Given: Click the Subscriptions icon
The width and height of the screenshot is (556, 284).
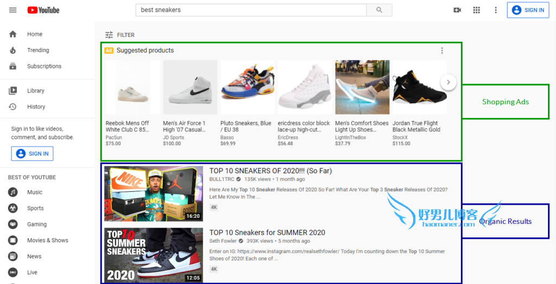Looking at the screenshot, I should click(13, 66).
